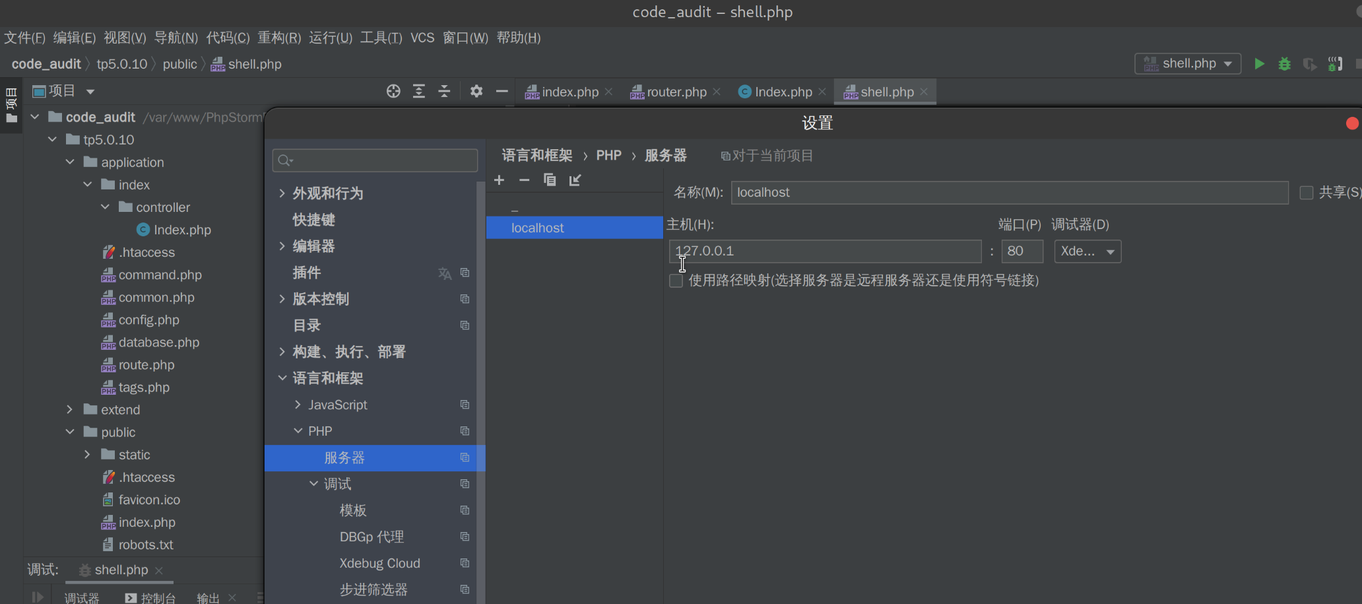Select localhost in the servers list
The width and height of the screenshot is (1362, 604).
point(575,228)
